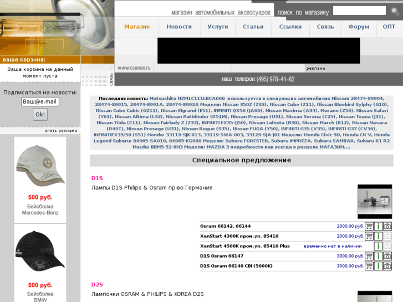Click the Лампочки OSRAM & PHILIPS & KOREA D2S text
This screenshot has width=403, height=302.
click(x=147, y=294)
